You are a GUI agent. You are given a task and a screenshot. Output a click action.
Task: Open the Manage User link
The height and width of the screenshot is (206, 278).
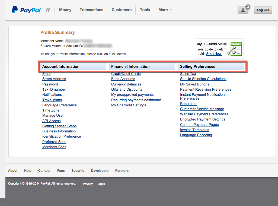(53, 116)
